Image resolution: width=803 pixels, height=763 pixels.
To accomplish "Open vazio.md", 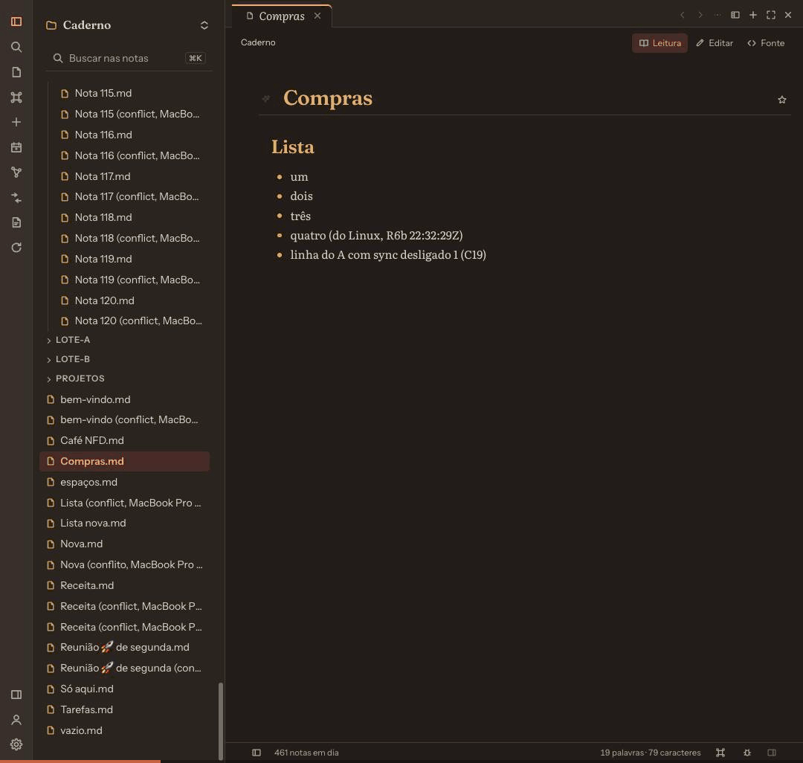I will (124, 730).
